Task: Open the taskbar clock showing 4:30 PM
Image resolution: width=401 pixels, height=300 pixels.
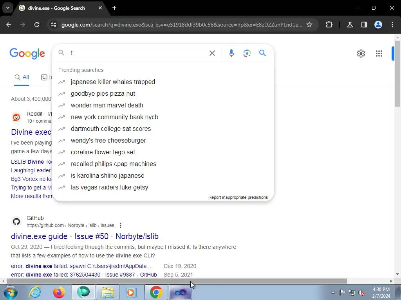Action: coord(381,293)
